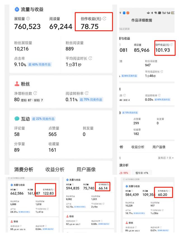Image resolution: width=179 pixels, height=237 pixels.
Task: Open 收益分析 tab next to 消费分析
Action: 55,169
